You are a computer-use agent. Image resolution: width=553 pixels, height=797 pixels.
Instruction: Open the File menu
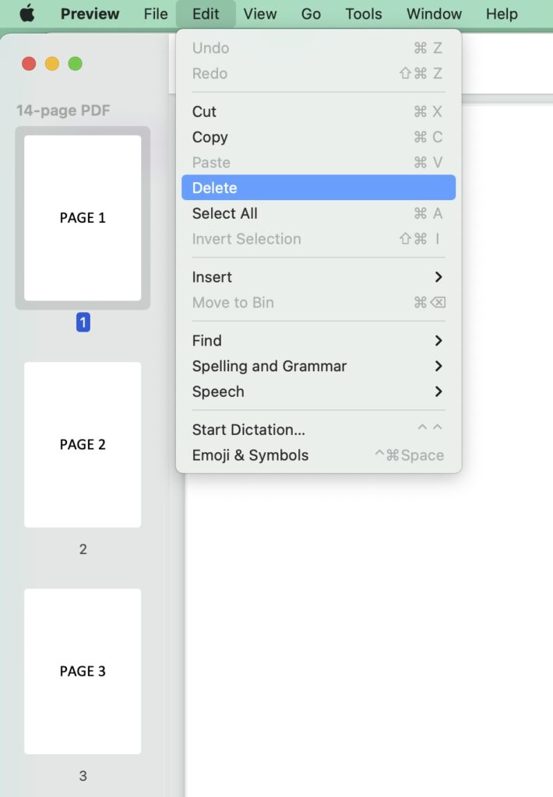(155, 13)
